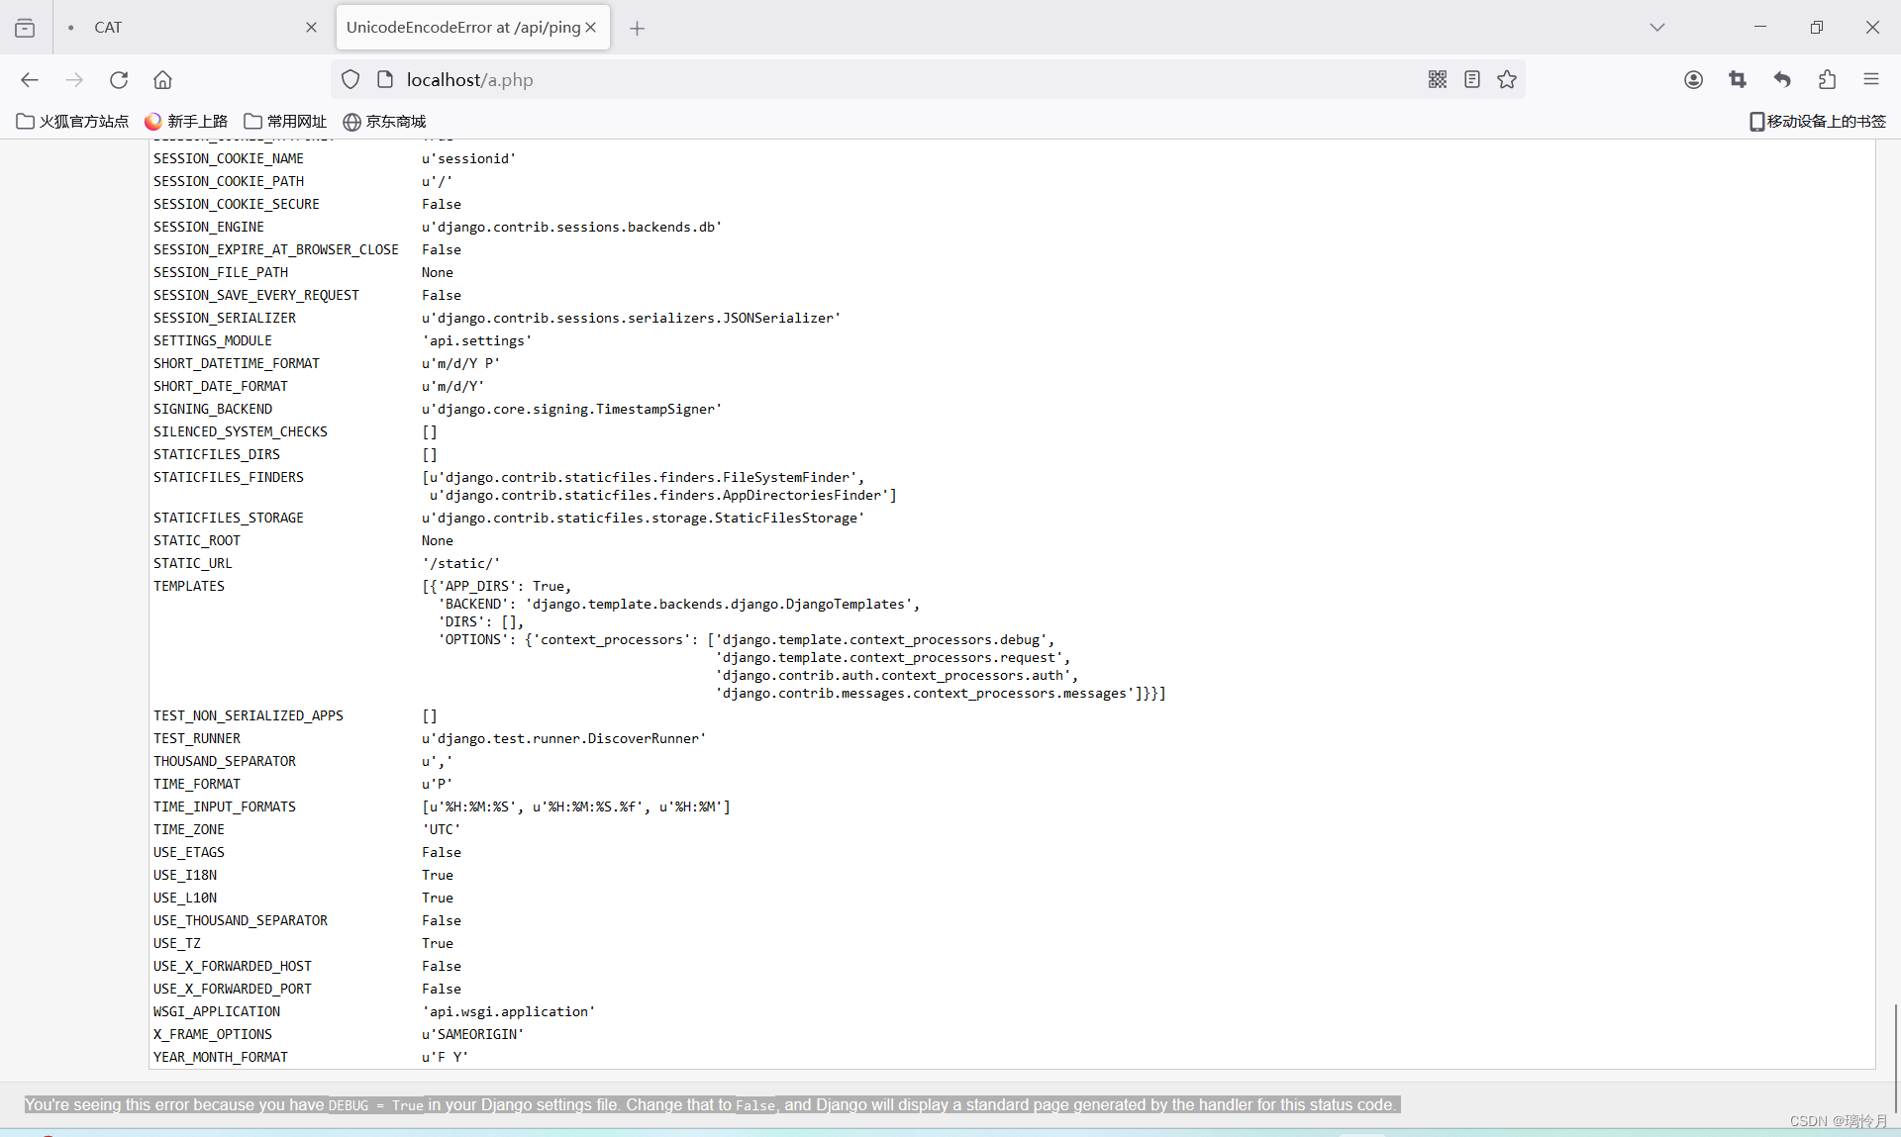Bookmark this page with the star icon
The image size is (1901, 1137).
[1507, 79]
